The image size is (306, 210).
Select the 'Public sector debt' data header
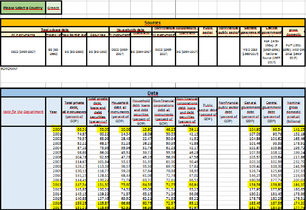pyautogui.click(x=208, y=112)
